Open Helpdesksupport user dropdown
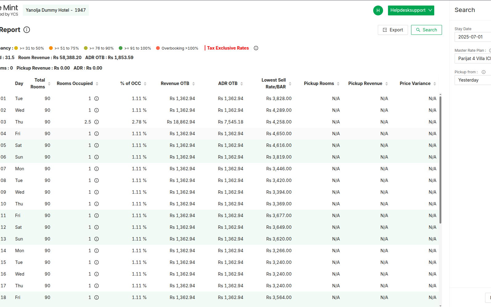Viewport: 491px width, 307px height. click(x=411, y=10)
